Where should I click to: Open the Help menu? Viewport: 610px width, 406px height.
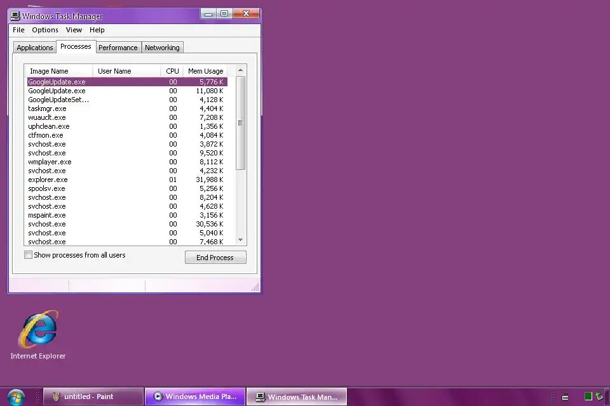pos(97,30)
